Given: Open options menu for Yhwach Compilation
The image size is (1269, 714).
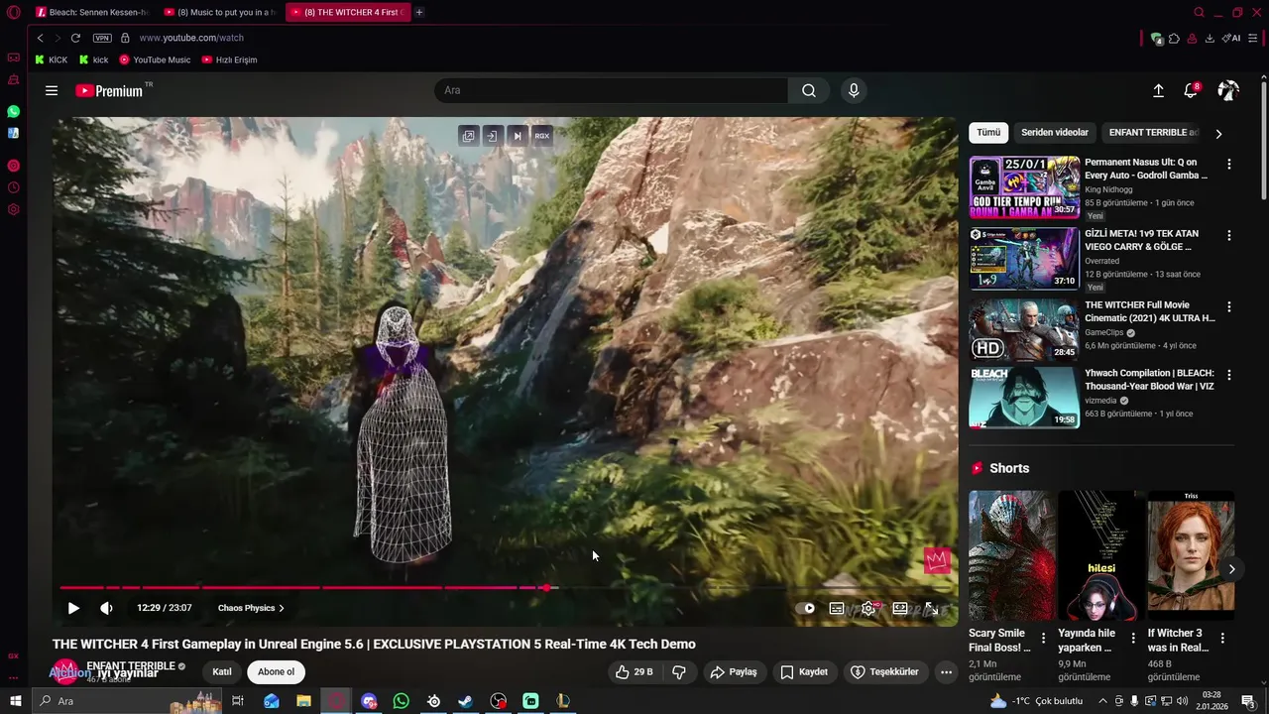Looking at the screenshot, I should (x=1229, y=376).
